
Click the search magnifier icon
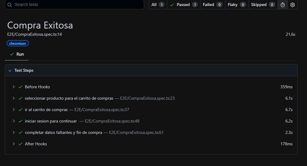click(10, 5)
